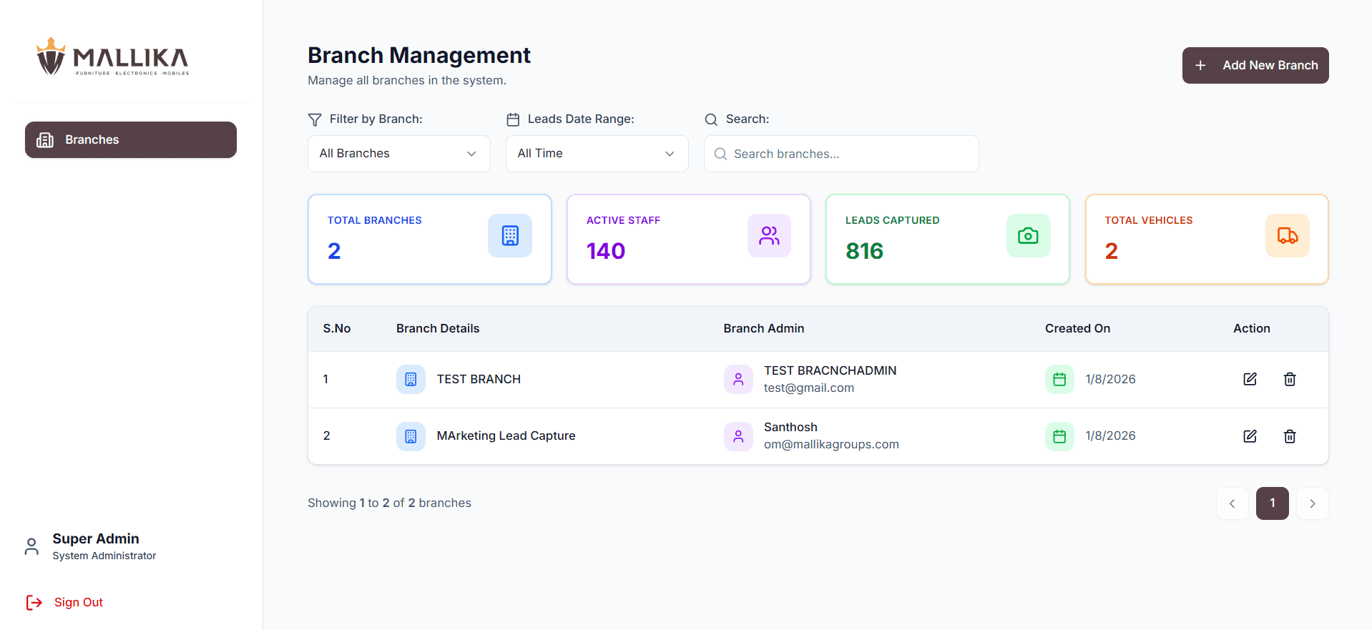Click the Total Branches building icon
Image resolution: width=1372 pixels, height=630 pixels.
coord(509,235)
